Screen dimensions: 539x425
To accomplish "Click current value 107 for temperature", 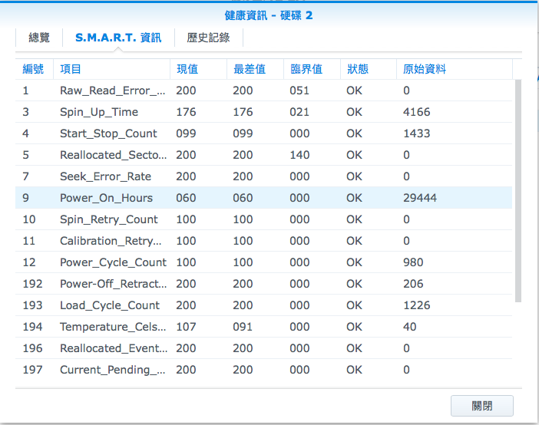I will [186, 326].
